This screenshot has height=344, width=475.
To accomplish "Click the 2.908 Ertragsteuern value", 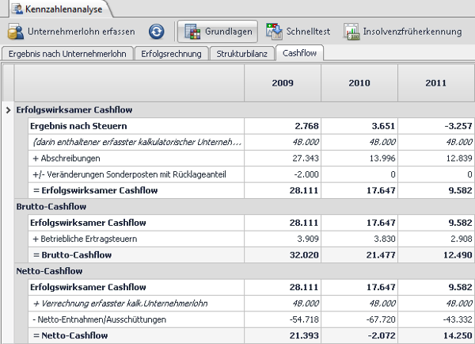I will click(461, 239).
